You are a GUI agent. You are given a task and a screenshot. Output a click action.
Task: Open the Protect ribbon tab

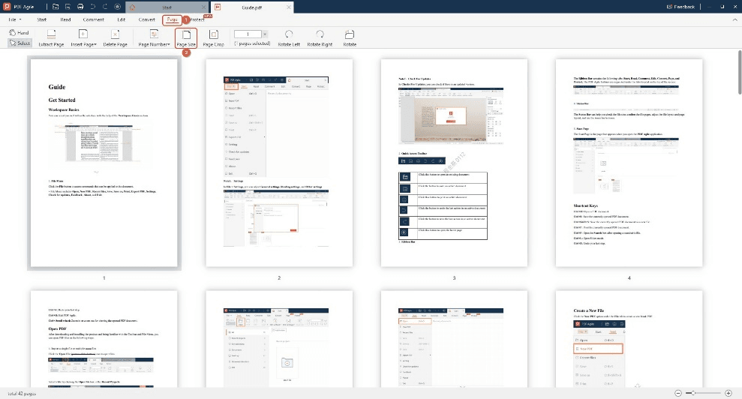197,19
